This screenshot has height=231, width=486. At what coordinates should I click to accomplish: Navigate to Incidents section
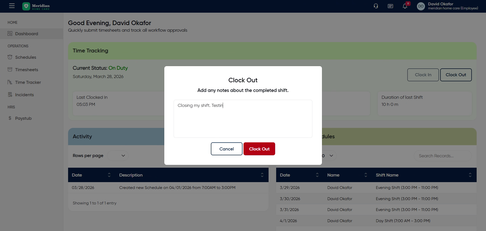[24, 95]
